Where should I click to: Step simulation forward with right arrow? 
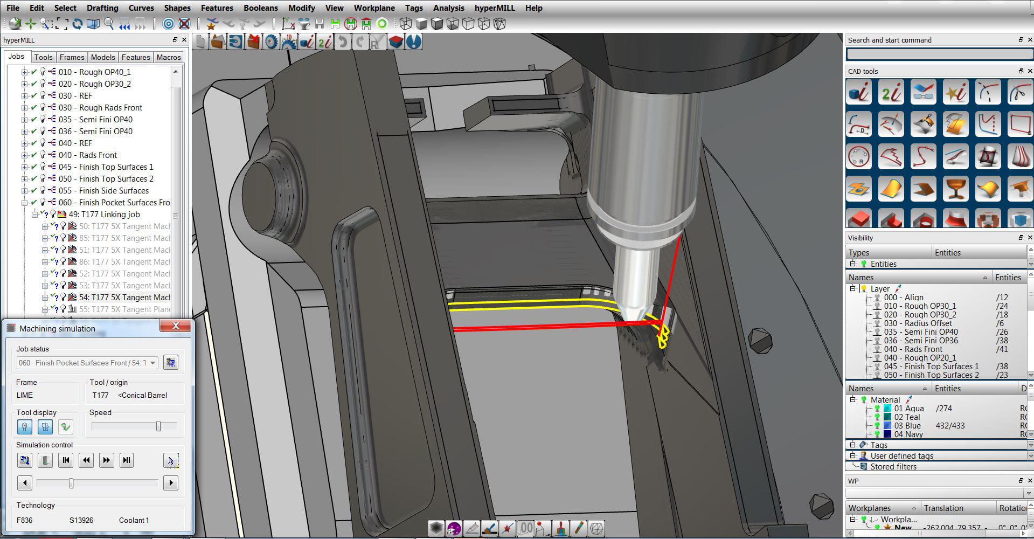(171, 483)
